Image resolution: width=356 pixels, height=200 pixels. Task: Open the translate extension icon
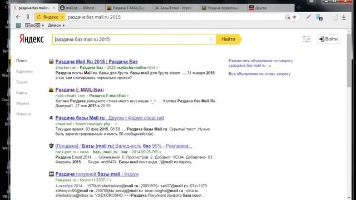[319, 17]
